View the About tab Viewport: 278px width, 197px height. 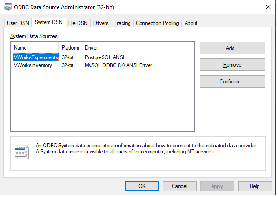coord(191,23)
